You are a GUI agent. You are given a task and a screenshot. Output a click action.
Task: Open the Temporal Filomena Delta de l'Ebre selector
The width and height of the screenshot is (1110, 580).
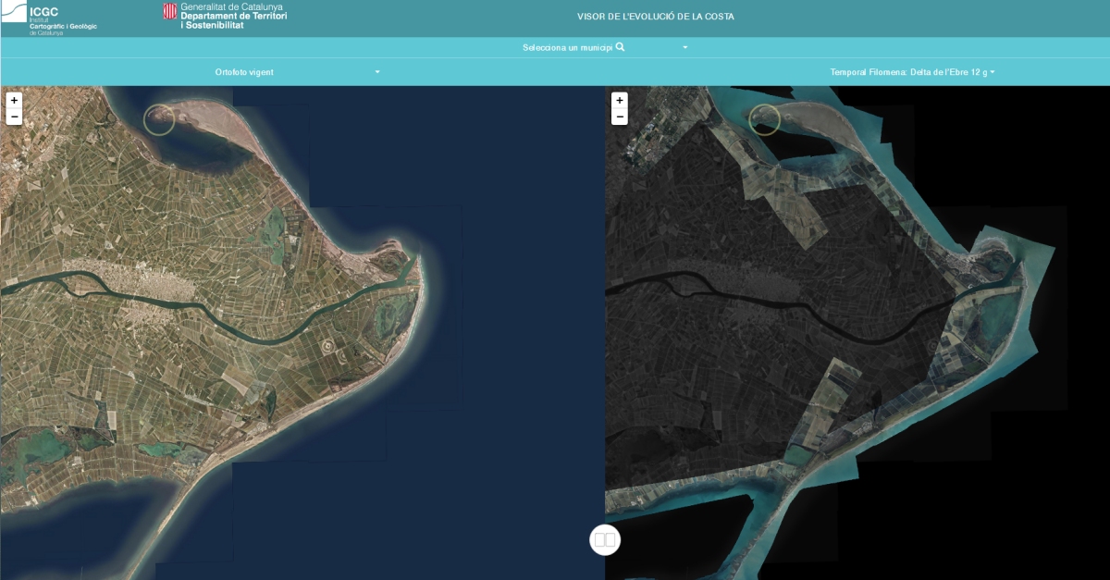(x=993, y=71)
